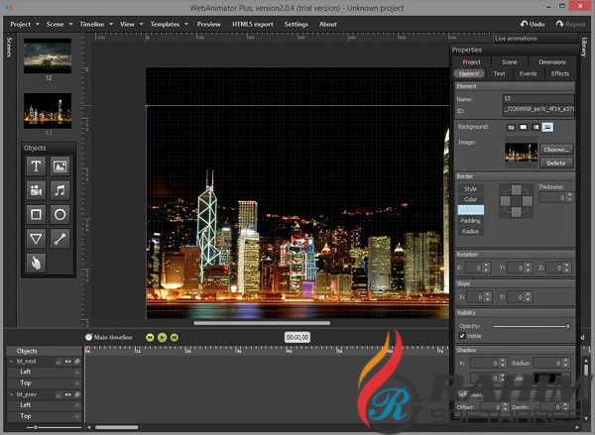
Task: Toggle visibility of the bt_prev layer
Action: point(67,394)
